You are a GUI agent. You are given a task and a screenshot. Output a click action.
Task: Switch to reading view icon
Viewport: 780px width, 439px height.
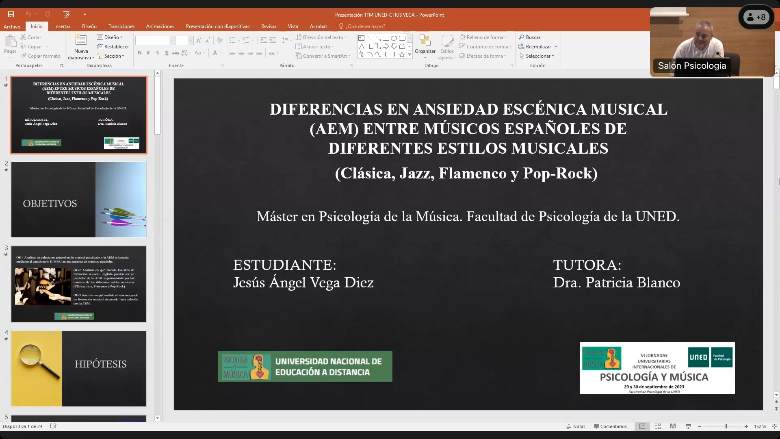click(x=673, y=426)
